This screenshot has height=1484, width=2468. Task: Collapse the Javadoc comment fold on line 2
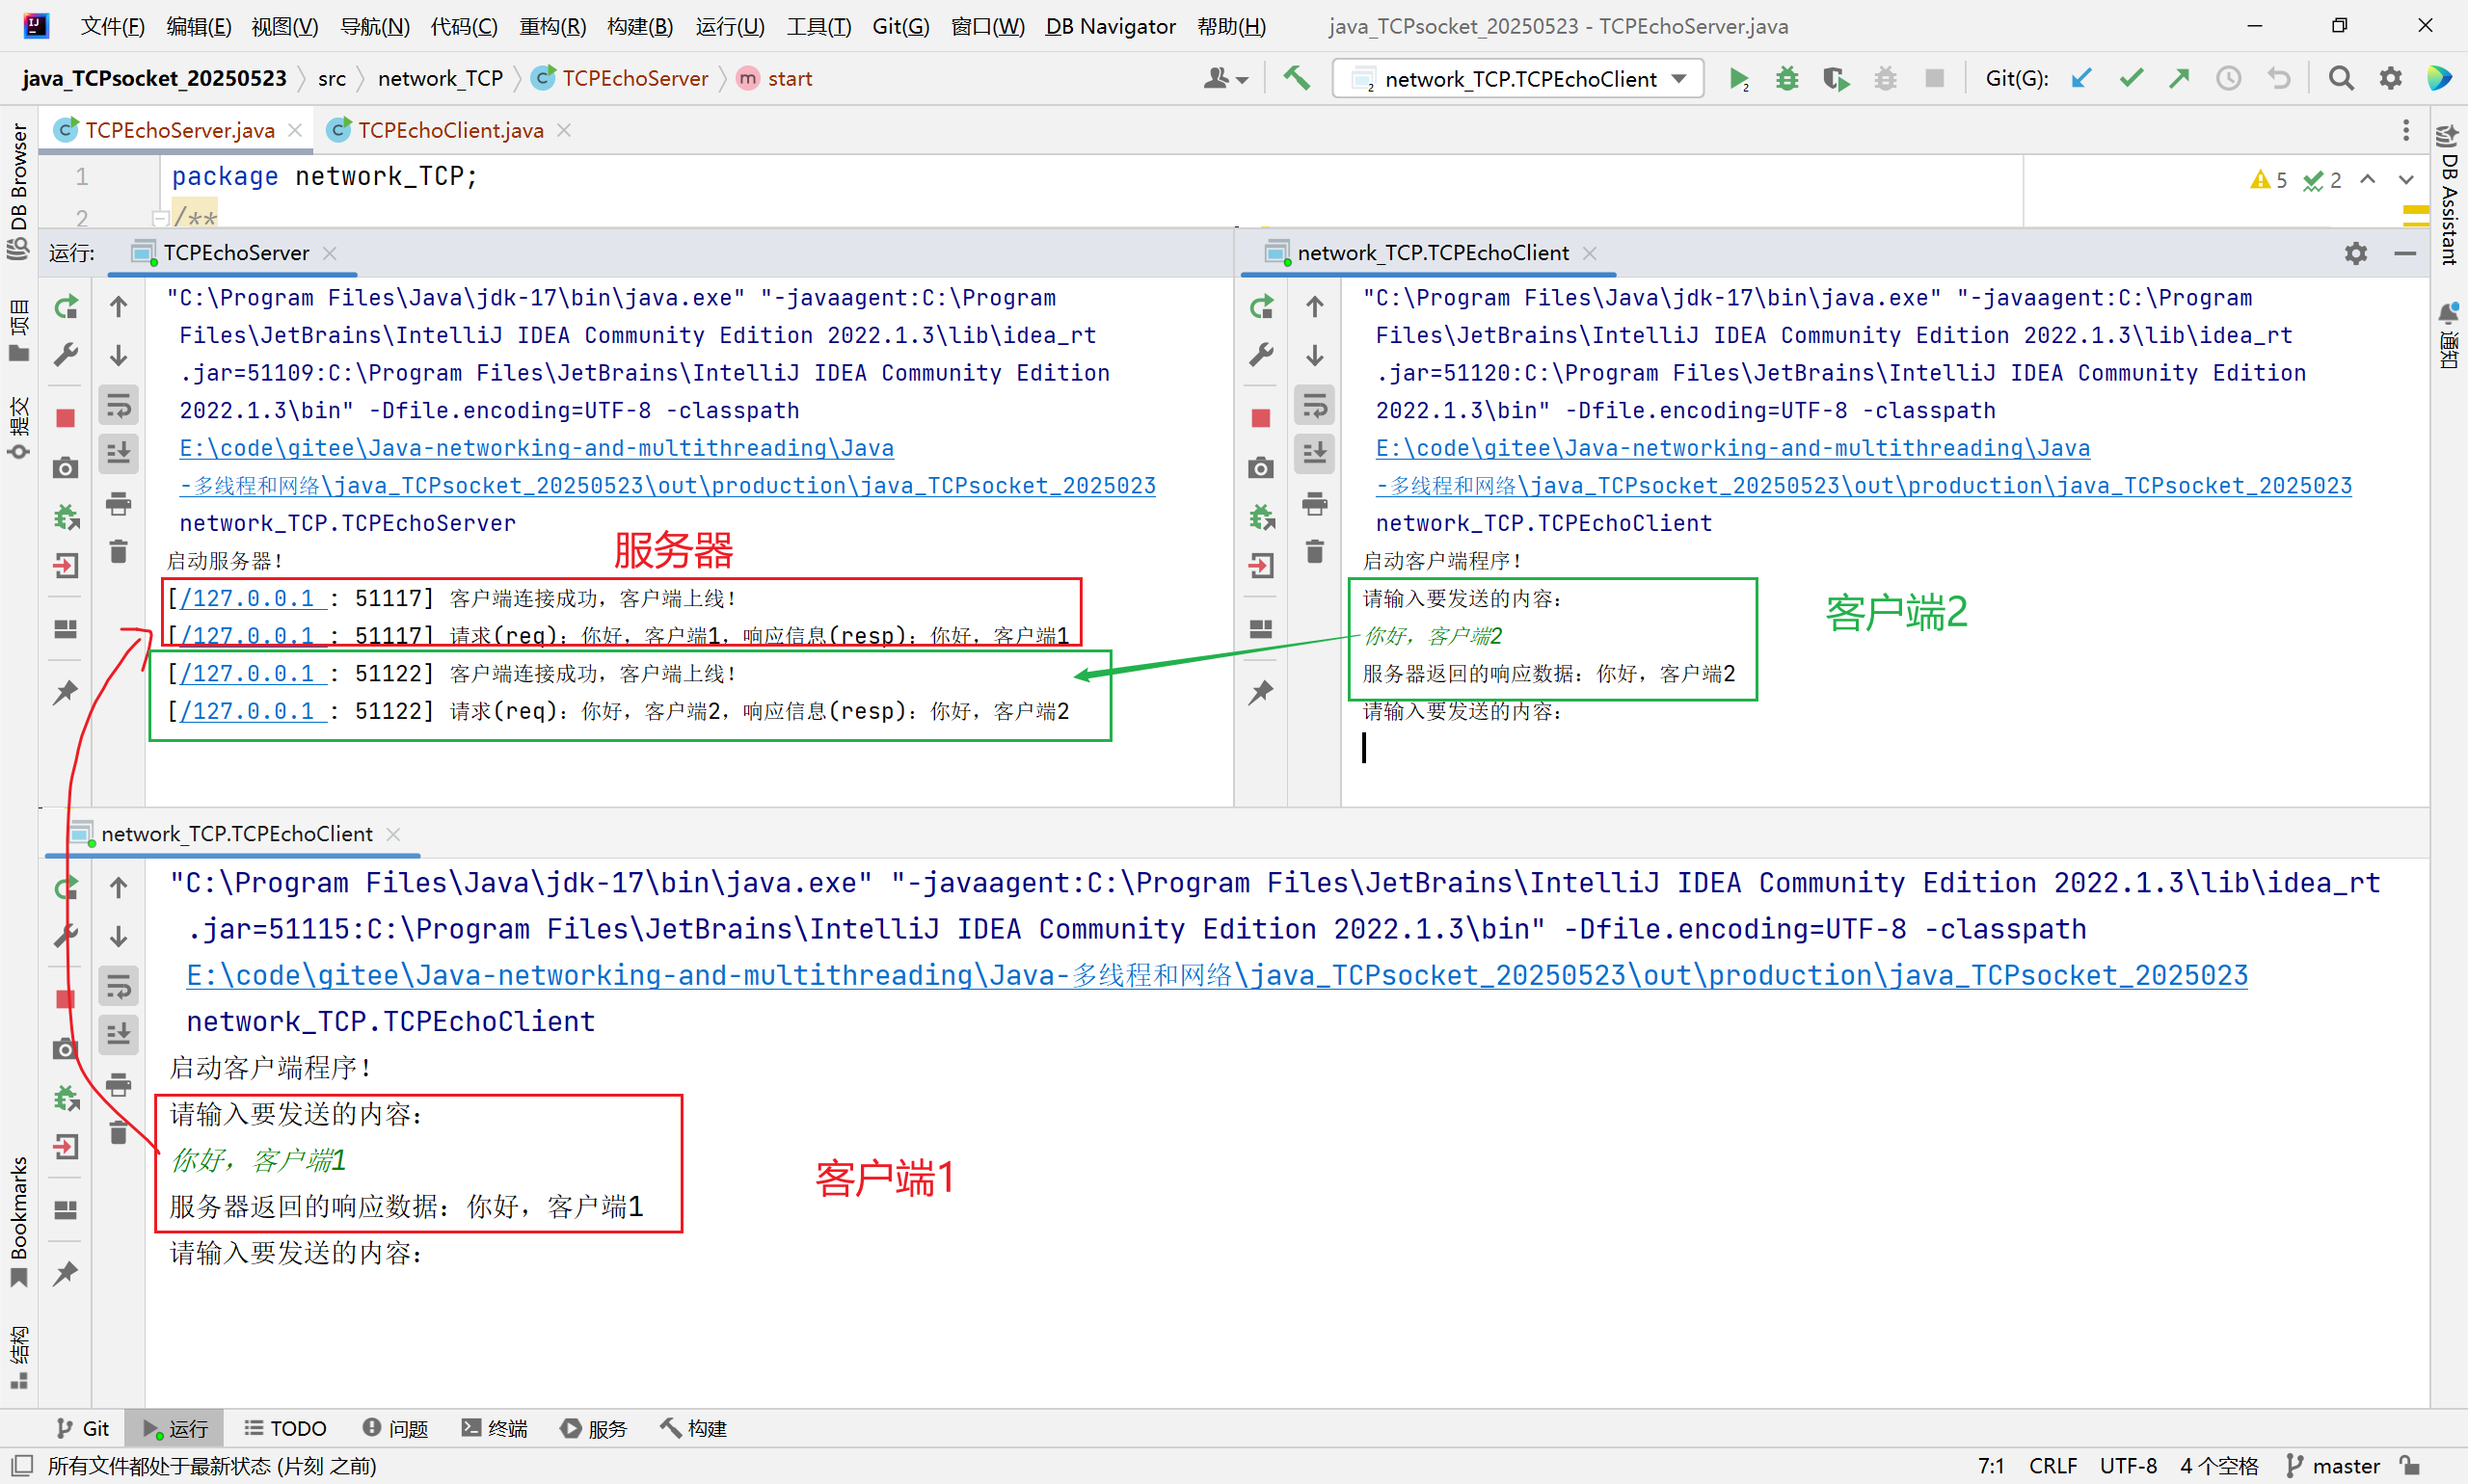pos(159,218)
